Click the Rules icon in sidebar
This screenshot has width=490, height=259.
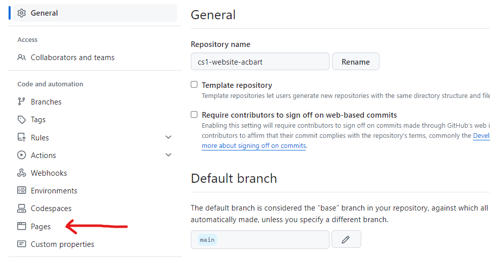click(x=22, y=137)
